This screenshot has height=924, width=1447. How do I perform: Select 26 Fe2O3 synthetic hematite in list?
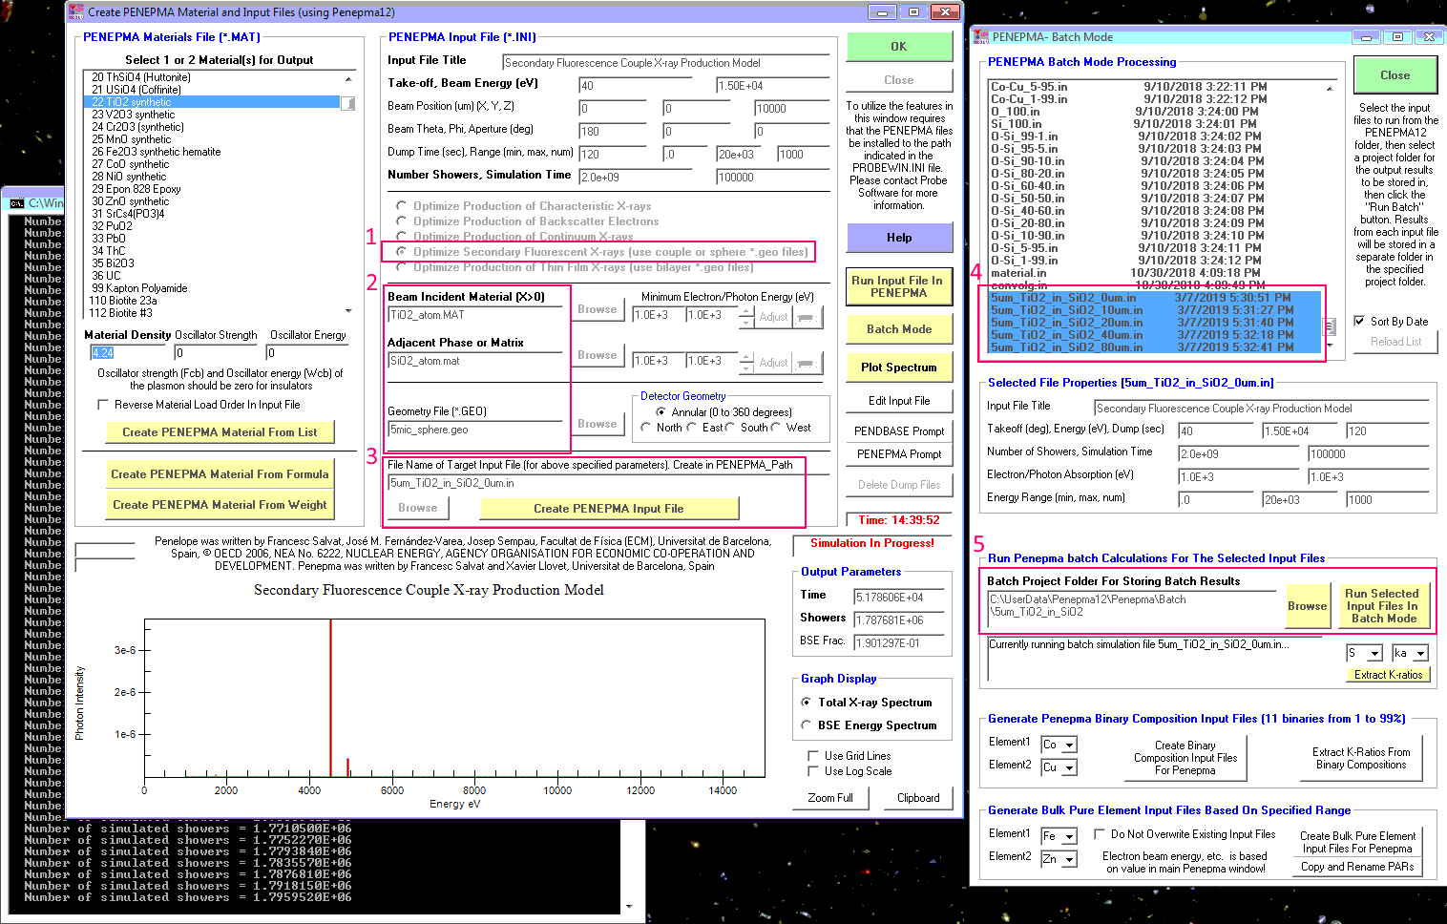[x=156, y=152]
